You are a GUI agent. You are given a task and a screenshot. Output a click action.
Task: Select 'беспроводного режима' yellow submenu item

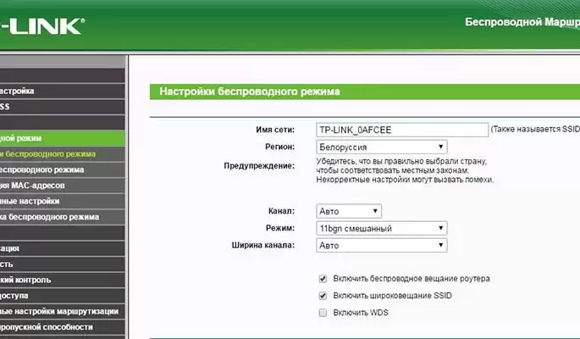pos(63,154)
